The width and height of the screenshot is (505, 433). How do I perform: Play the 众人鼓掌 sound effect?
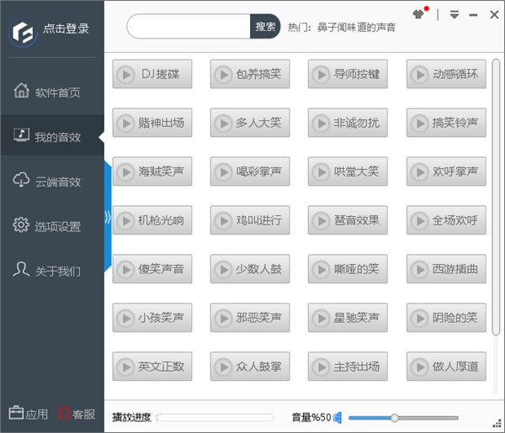click(x=250, y=367)
